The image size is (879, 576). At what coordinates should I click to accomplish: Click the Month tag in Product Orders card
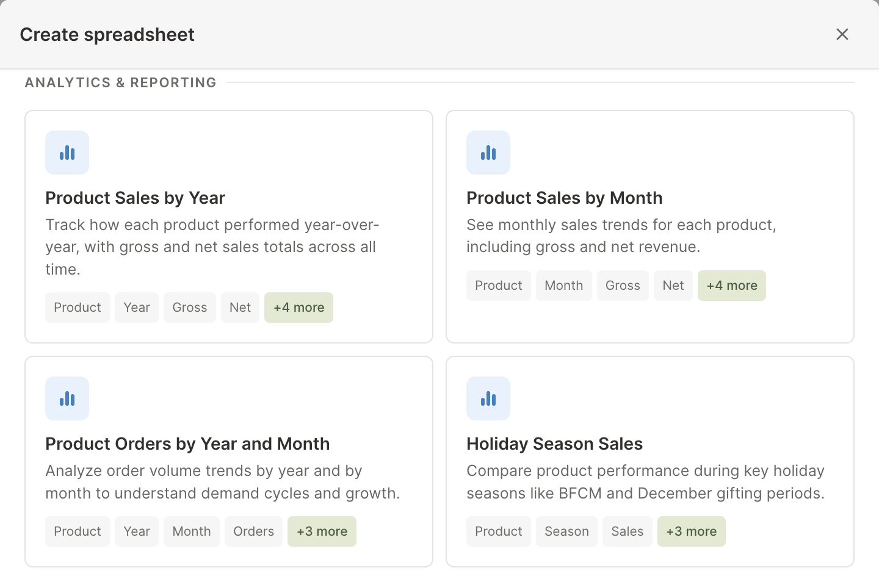pyautogui.click(x=192, y=531)
